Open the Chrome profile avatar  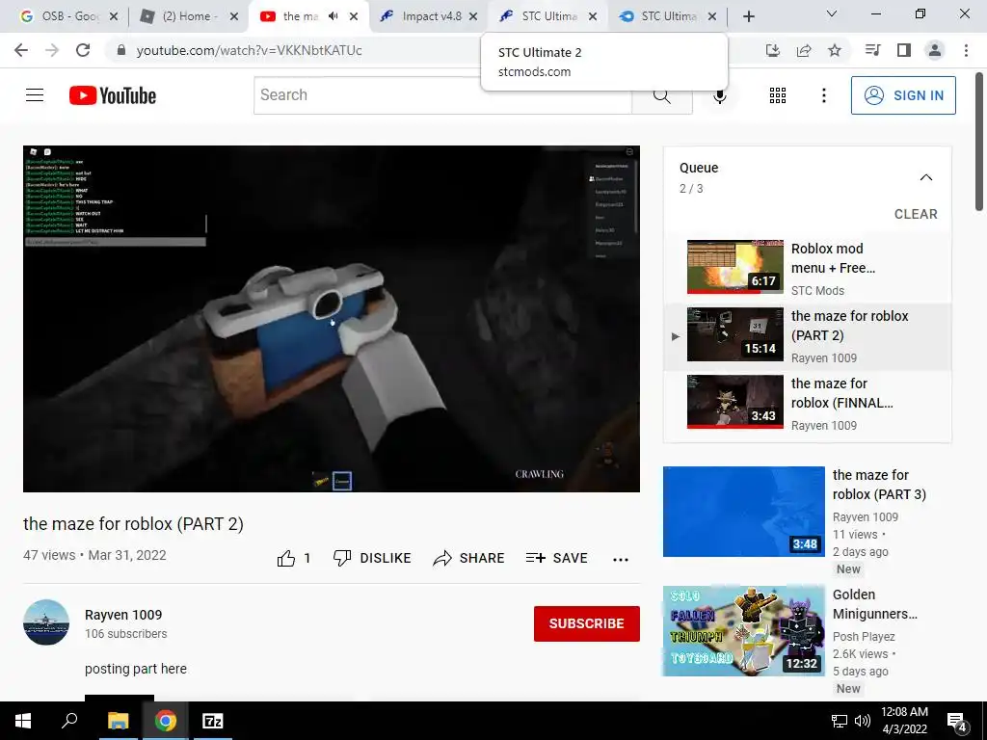pos(935,50)
